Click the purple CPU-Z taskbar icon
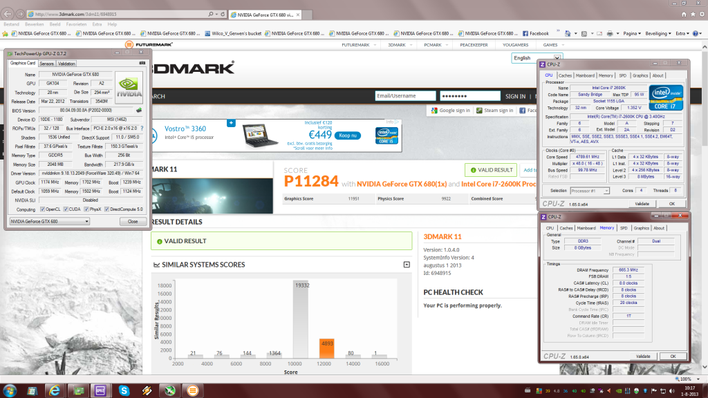Image resolution: width=708 pixels, height=398 pixels. (100, 390)
